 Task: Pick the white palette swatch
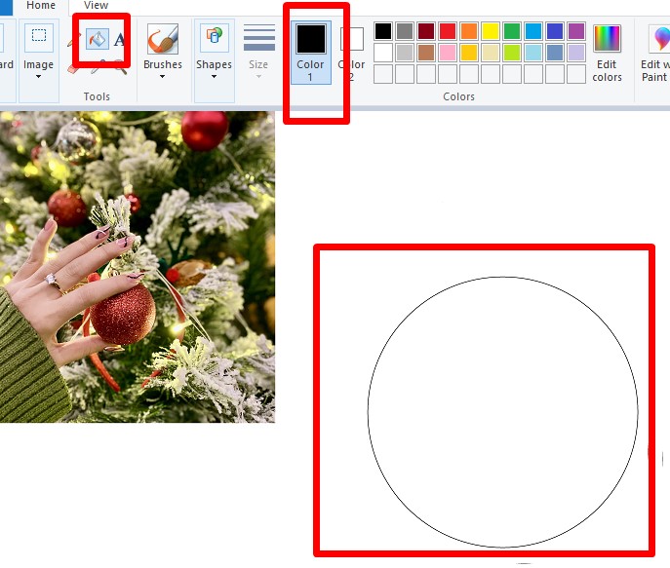point(383,53)
